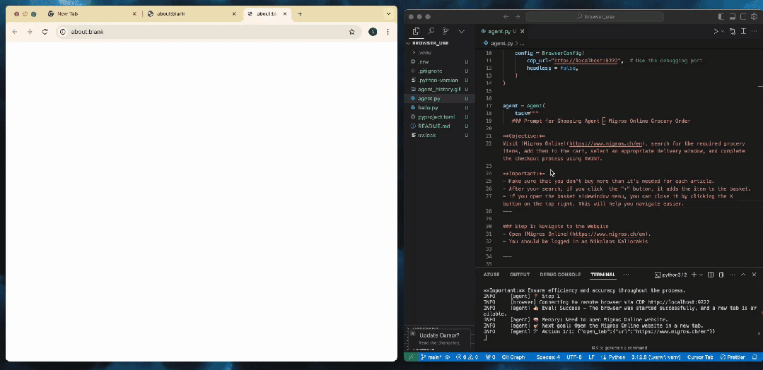Click the Git Graph status bar button
This screenshot has height=370, width=763.
point(513,357)
